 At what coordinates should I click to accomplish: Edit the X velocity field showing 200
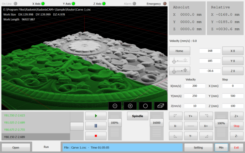pos(195,86)
